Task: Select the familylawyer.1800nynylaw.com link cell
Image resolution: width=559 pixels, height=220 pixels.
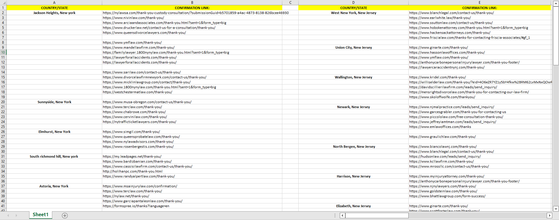Action: point(192,52)
